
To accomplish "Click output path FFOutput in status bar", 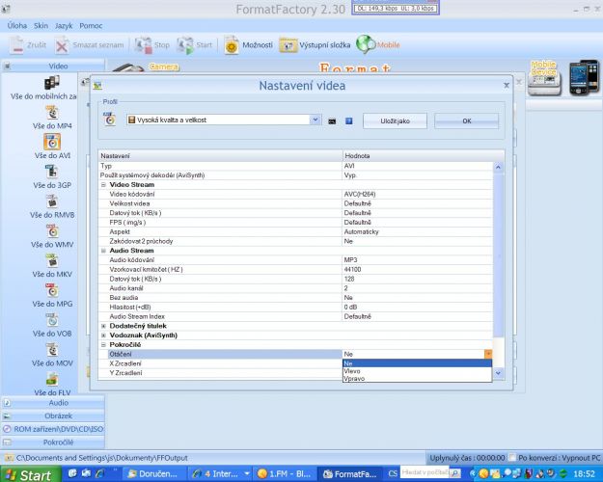I will (x=101, y=458).
